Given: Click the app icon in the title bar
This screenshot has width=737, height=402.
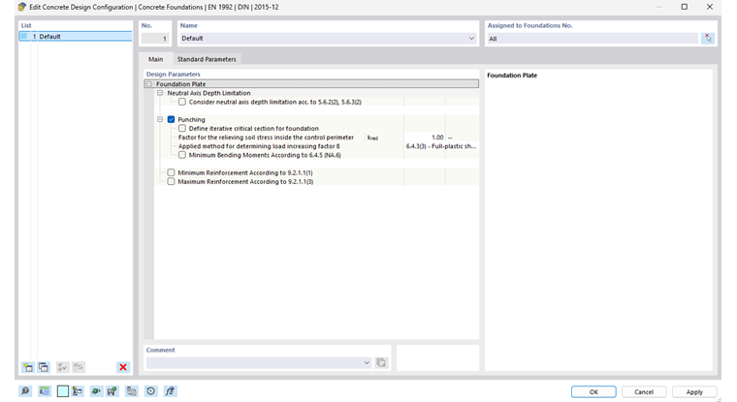Looking at the screenshot, I should pyautogui.click(x=22, y=7).
